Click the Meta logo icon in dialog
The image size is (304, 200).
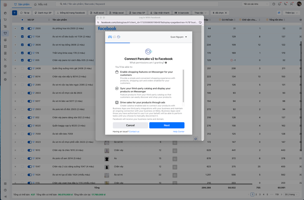pos(110,37)
